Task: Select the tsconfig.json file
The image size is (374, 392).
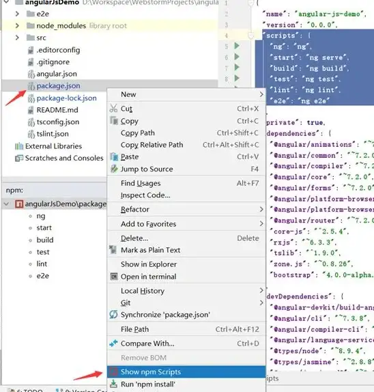Action: tap(58, 122)
